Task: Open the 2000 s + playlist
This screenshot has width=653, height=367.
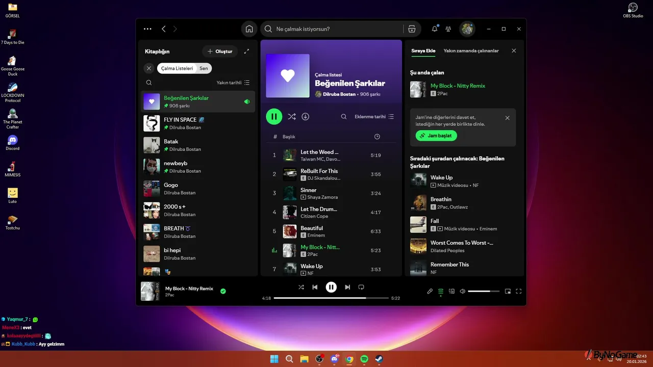Action: (198, 211)
